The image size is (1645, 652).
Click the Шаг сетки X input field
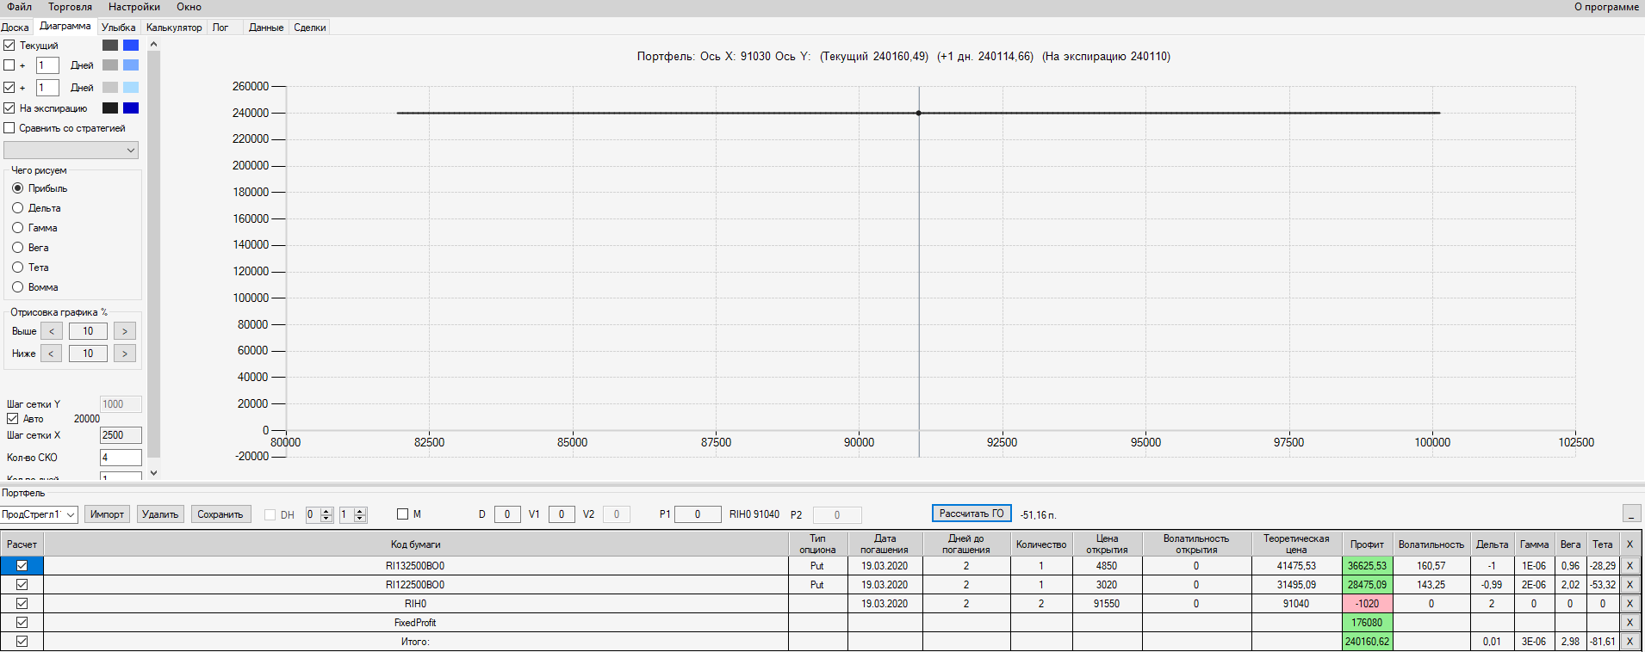(x=121, y=435)
